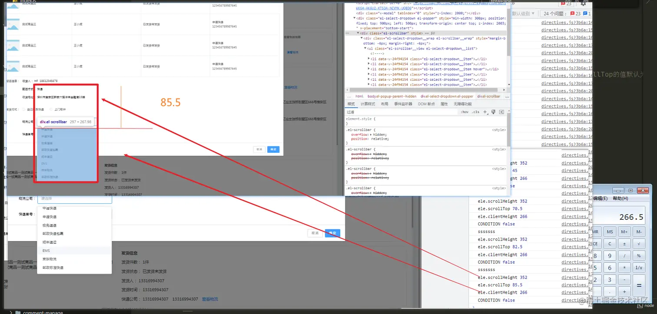Switch to the 布局 tab
The image size is (657, 314).
point(385,104)
